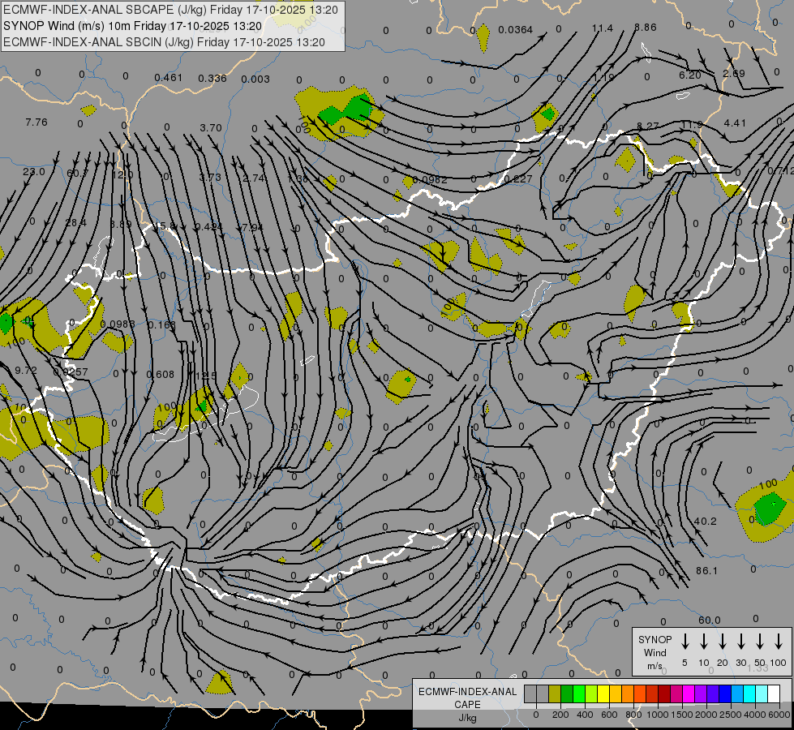Click the 'ECMWF-INDEX-ANAL CAPE' legend label
794x730 pixels.
point(467,698)
